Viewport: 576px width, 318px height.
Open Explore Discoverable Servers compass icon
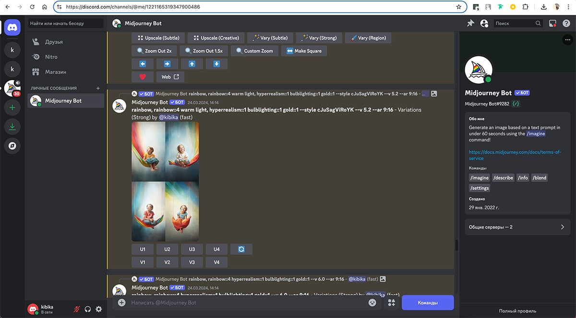point(12,146)
